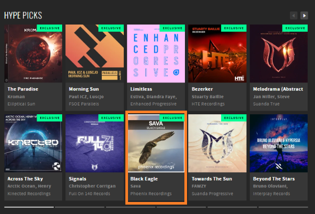Click the title Across The Sky
Viewport: 315px width, 214px height.
coord(25,179)
